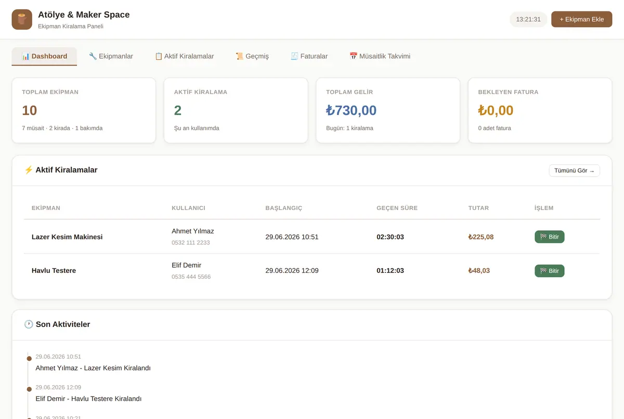Click the Geçen Süre column header

397,208
